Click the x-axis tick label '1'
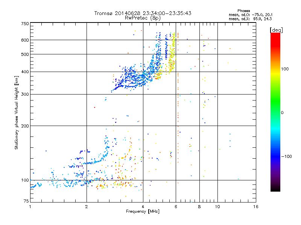The height and width of the screenshot is (225, 301). pyautogui.click(x=30, y=207)
